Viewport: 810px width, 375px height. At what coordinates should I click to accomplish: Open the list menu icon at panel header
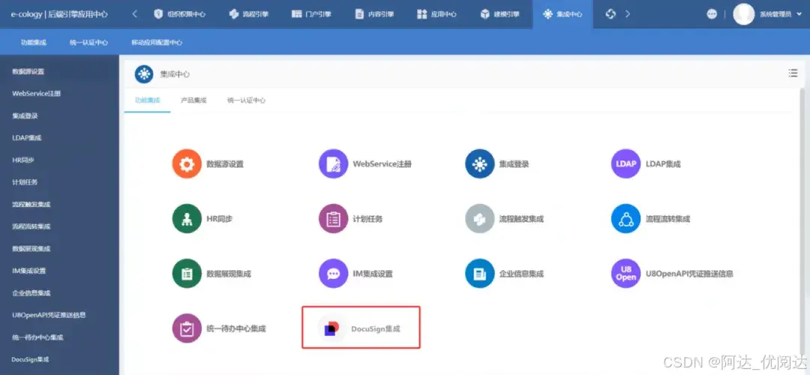coord(793,73)
